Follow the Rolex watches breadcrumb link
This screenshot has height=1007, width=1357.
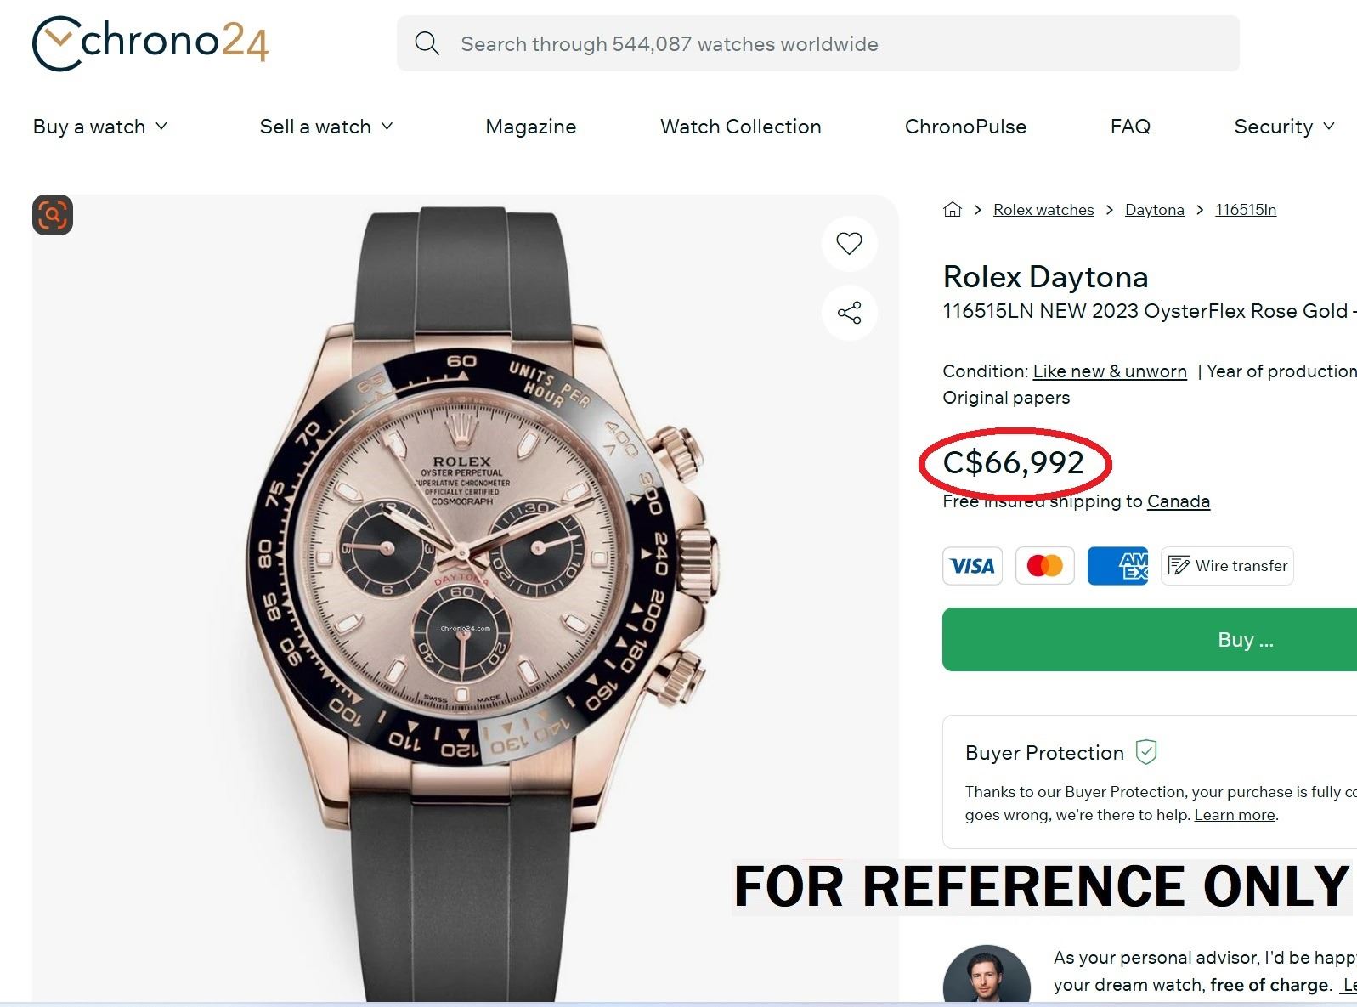coord(1043,210)
